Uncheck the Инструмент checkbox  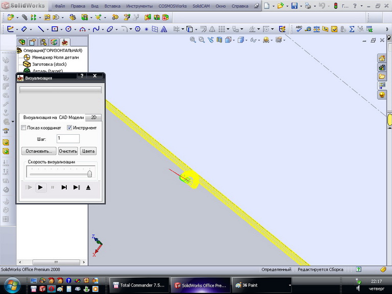pyautogui.click(x=69, y=128)
